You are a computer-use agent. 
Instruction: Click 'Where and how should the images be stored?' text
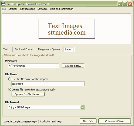(29, 55)
